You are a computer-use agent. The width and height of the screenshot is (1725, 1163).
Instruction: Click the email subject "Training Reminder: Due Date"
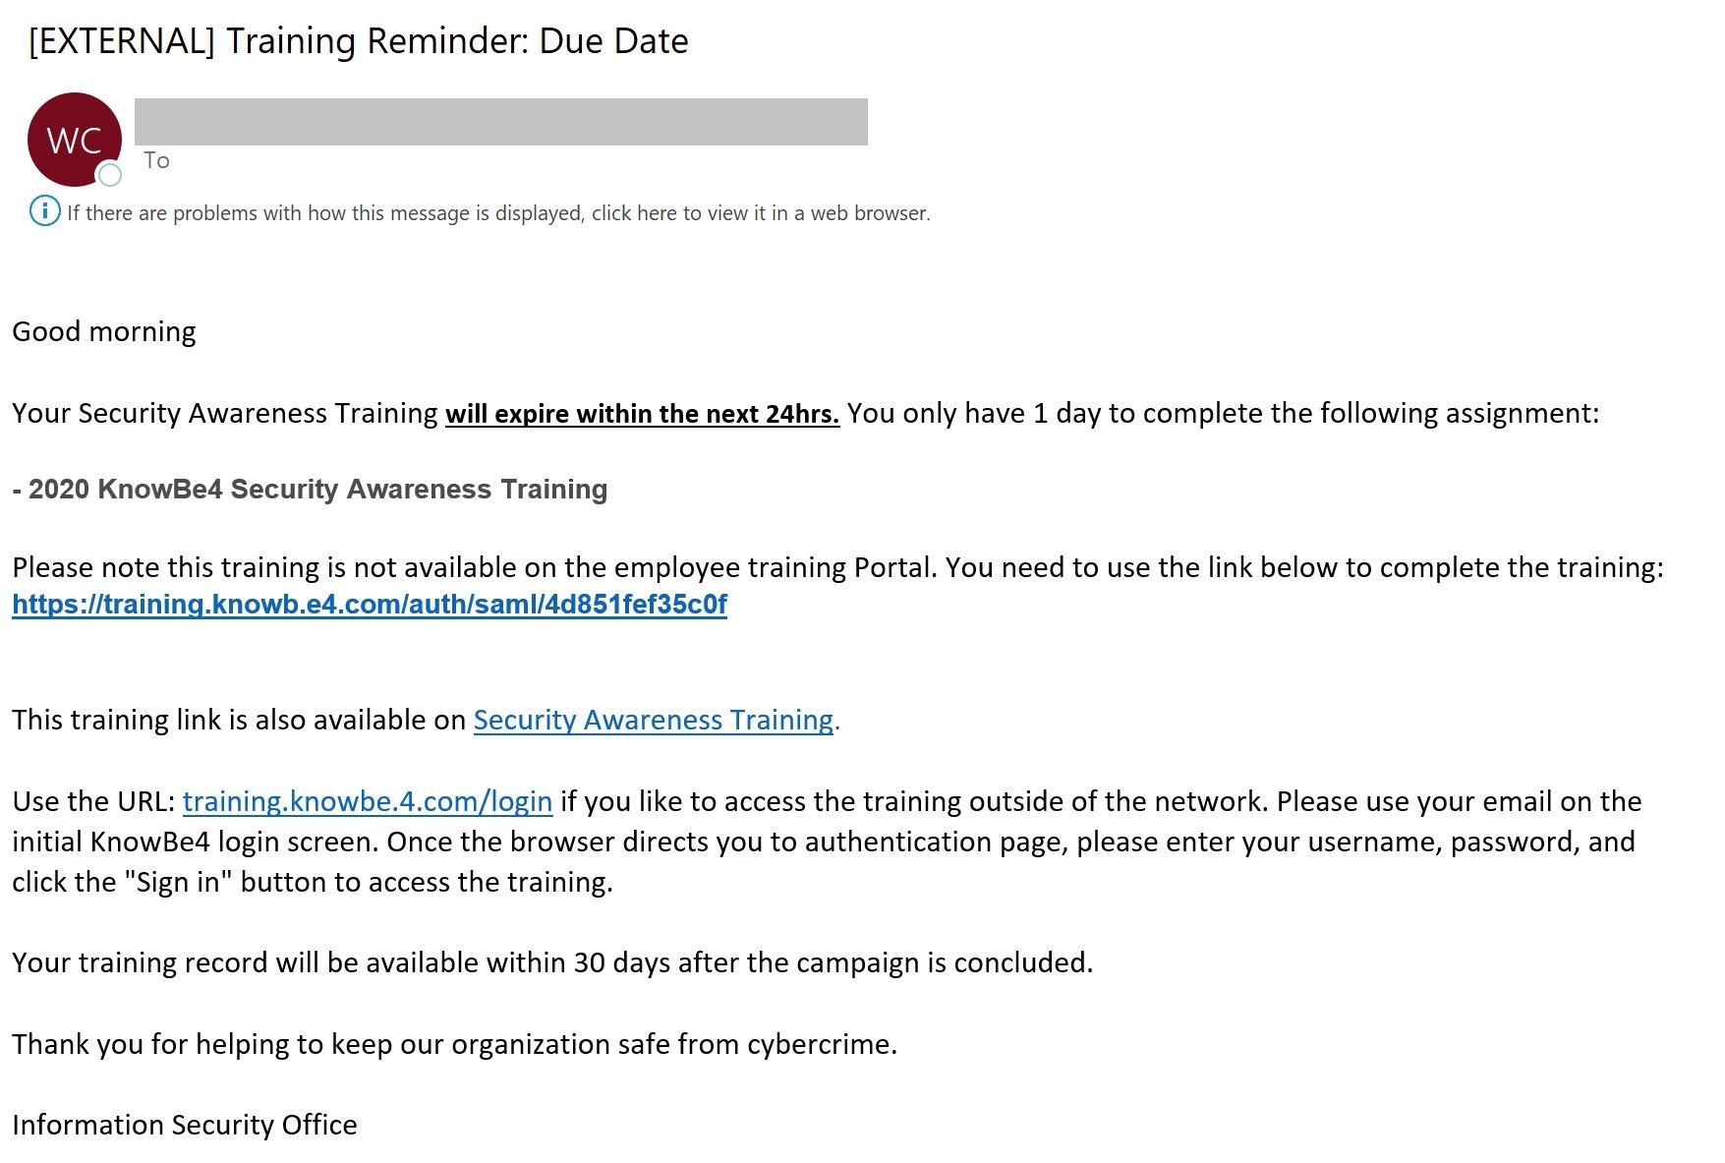(358, 41)
